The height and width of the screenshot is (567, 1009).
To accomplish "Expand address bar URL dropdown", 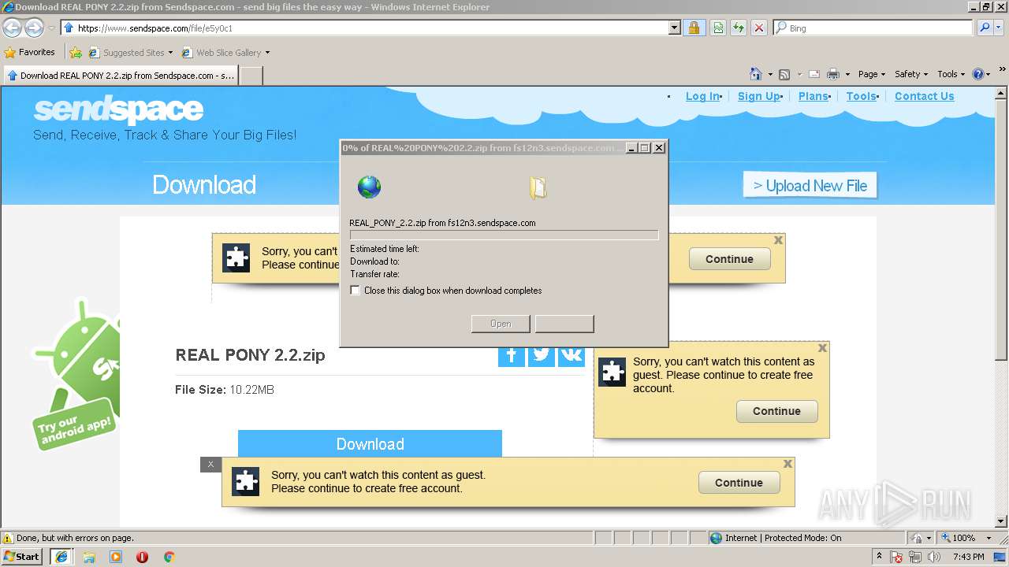I will coord(675,28).
